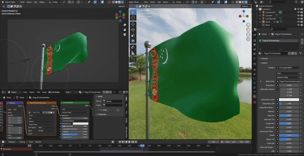Switch perspective/orthographic grid gizmo in right viewport
The image size is (304, 156).
click(248, 39)
